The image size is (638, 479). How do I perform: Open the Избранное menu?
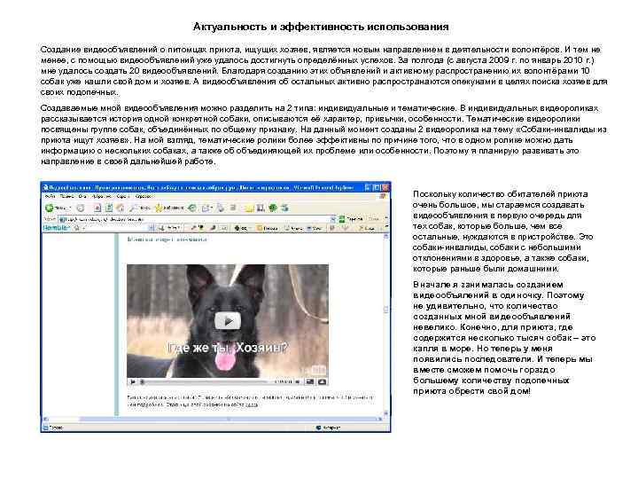coord(101,196)
